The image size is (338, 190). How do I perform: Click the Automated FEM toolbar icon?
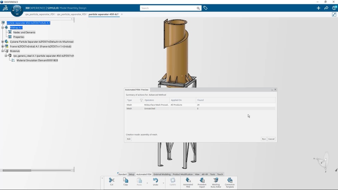(x=188, y=180)
